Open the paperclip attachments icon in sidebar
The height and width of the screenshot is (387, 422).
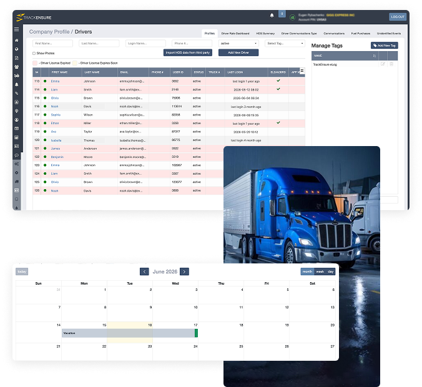point(17,94)
